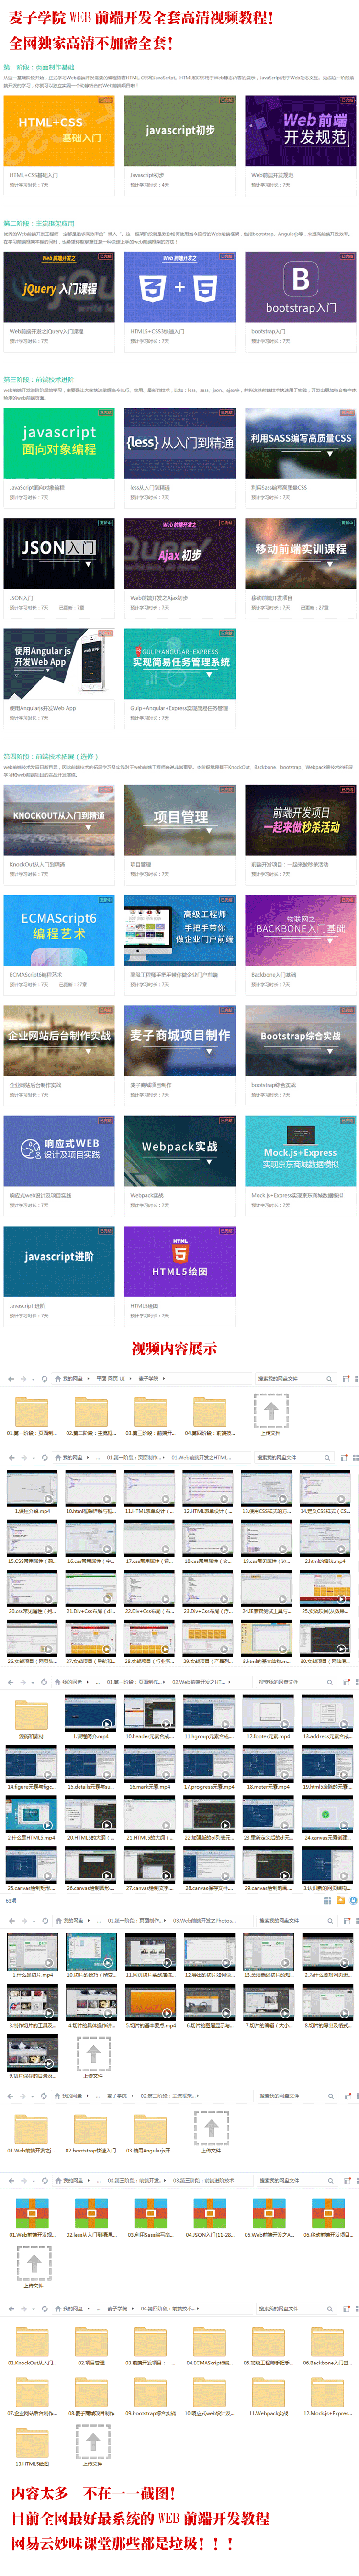Screen dimensions: 359x2576
Task: Open the Webpack实战 course thumbnail
Action: [180, 1150]
